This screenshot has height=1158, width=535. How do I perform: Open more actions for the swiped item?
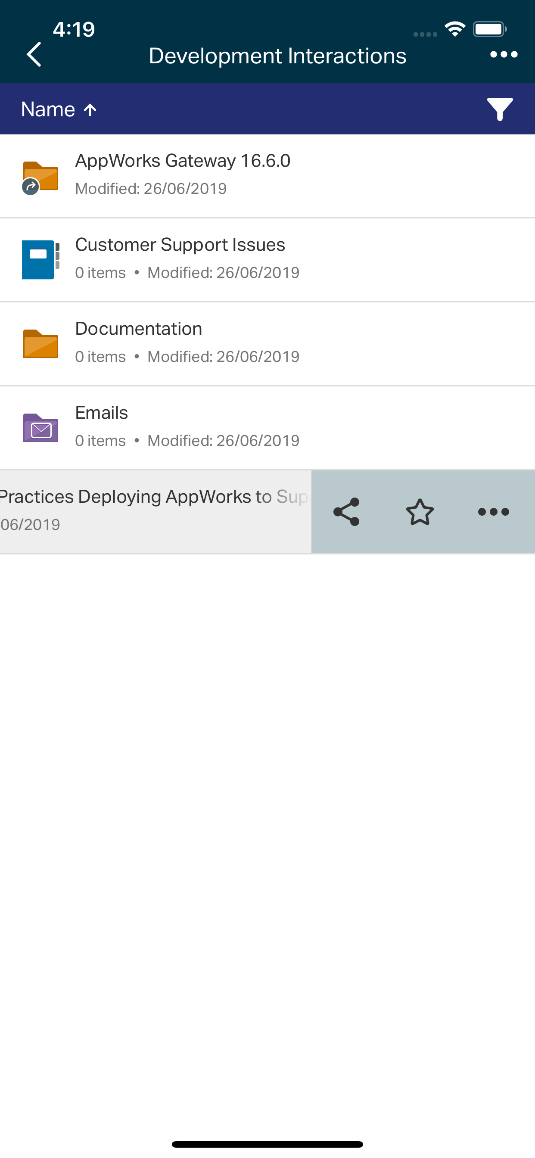point(493,511)
